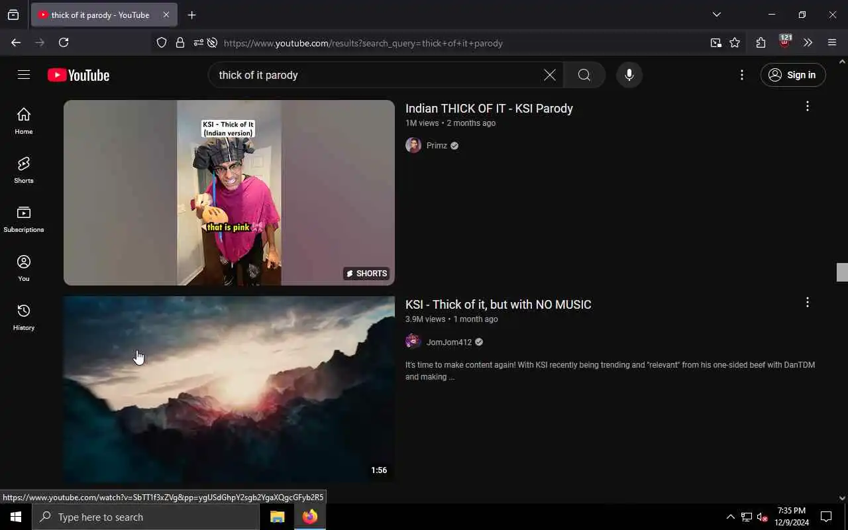Click the JomJom412 channel avatar
This screenshot has height=530, width=848.
tap(413, 342)
